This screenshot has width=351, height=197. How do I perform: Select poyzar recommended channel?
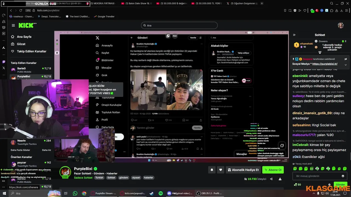(x=31, y=164)
